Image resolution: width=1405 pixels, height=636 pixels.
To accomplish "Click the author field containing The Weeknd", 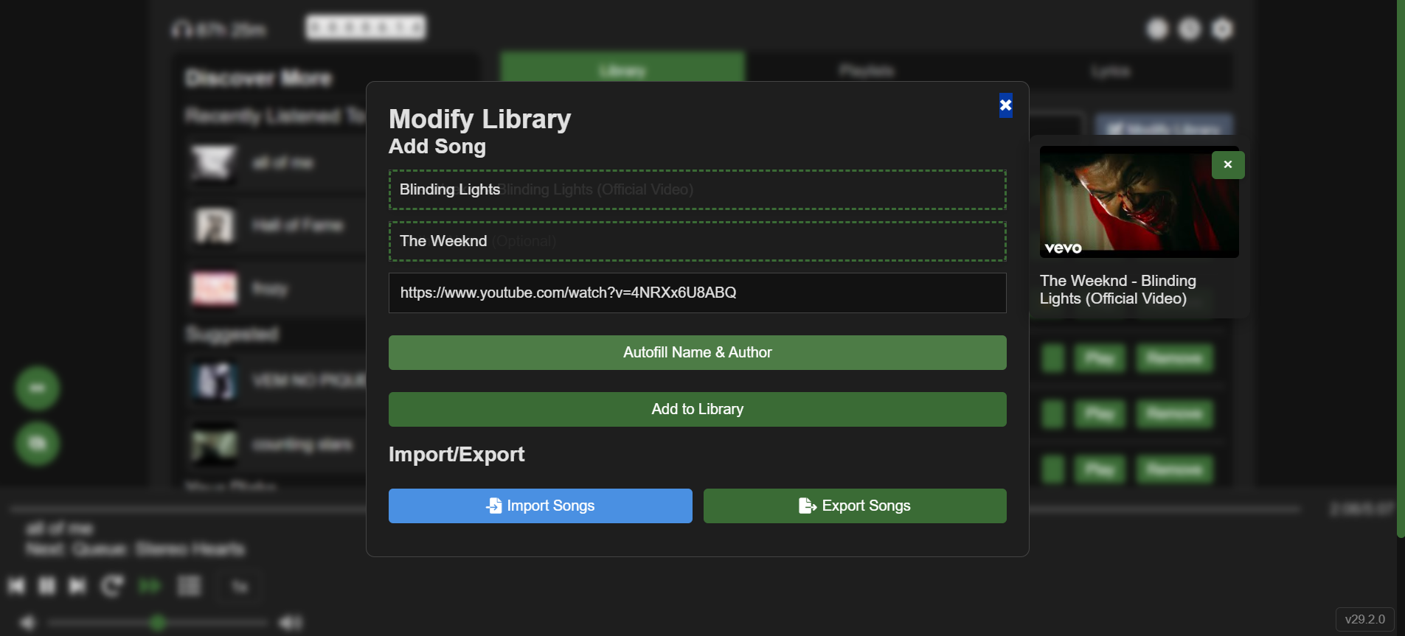I will point(697,241).
